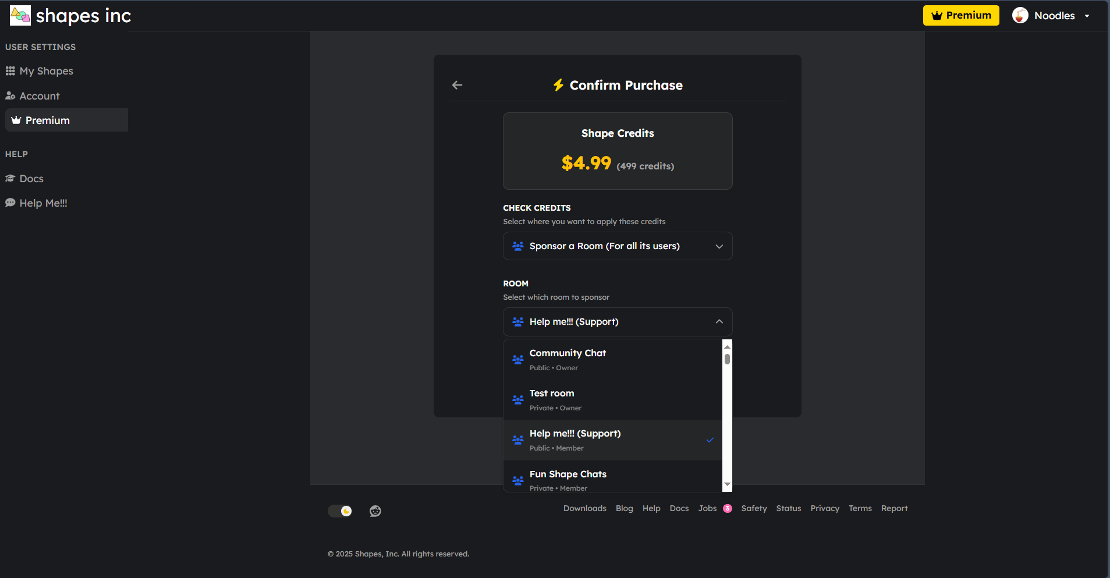Open the Reddit icon link in footer

375,511
